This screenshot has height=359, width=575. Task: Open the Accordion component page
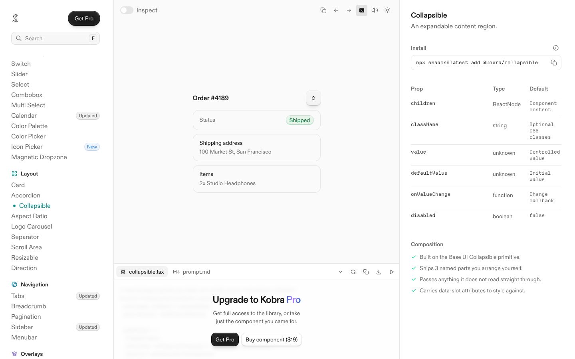(x=26, y=195)
